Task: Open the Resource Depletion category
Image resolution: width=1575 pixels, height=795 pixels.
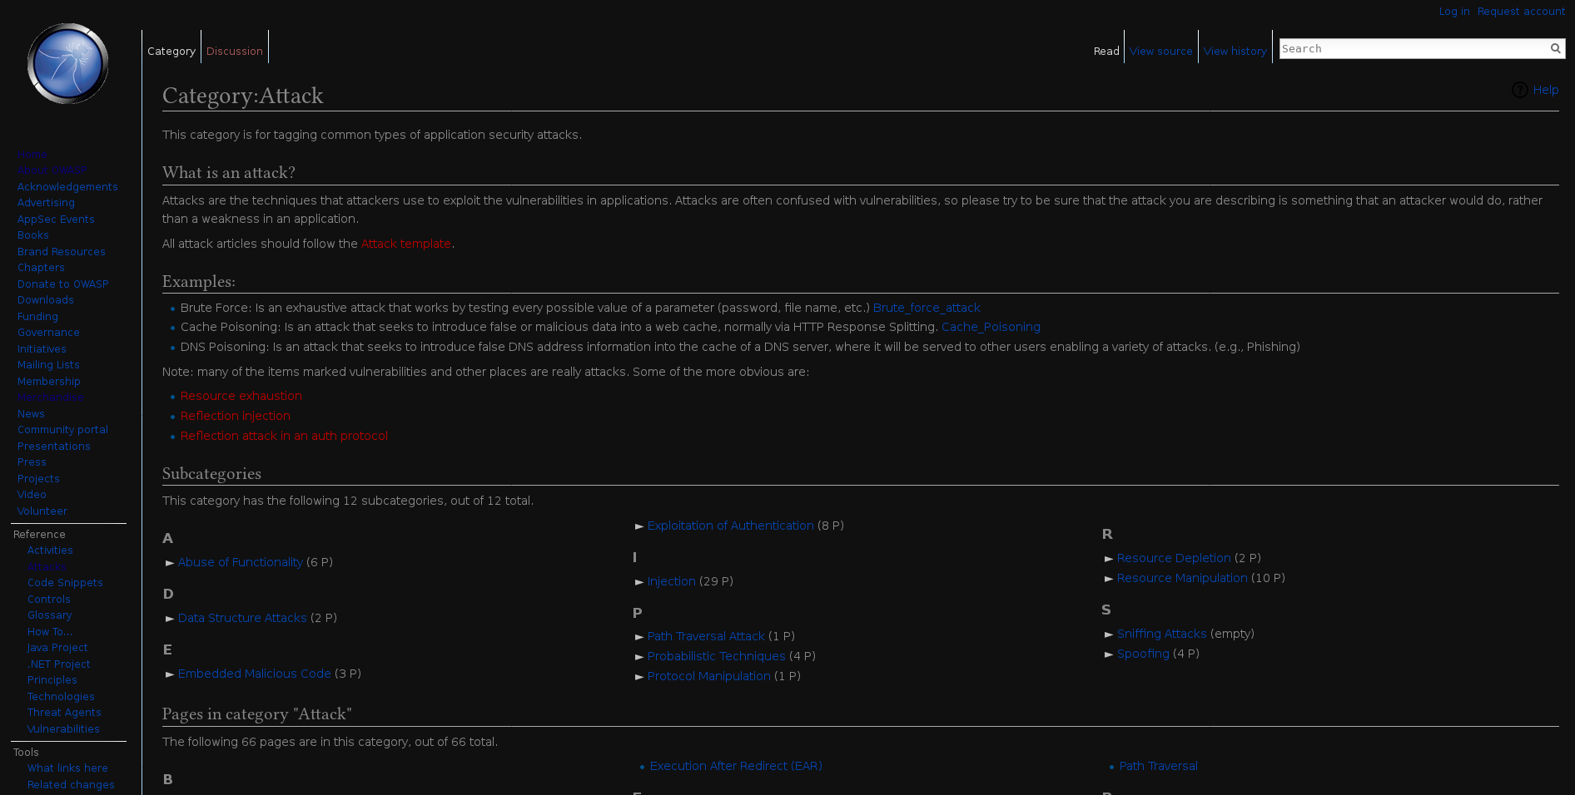Action: coord(1174,558)
